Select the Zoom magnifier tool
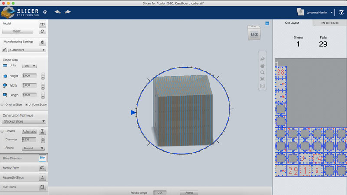The width and height of the screenshot is (347, 195). 262,72
